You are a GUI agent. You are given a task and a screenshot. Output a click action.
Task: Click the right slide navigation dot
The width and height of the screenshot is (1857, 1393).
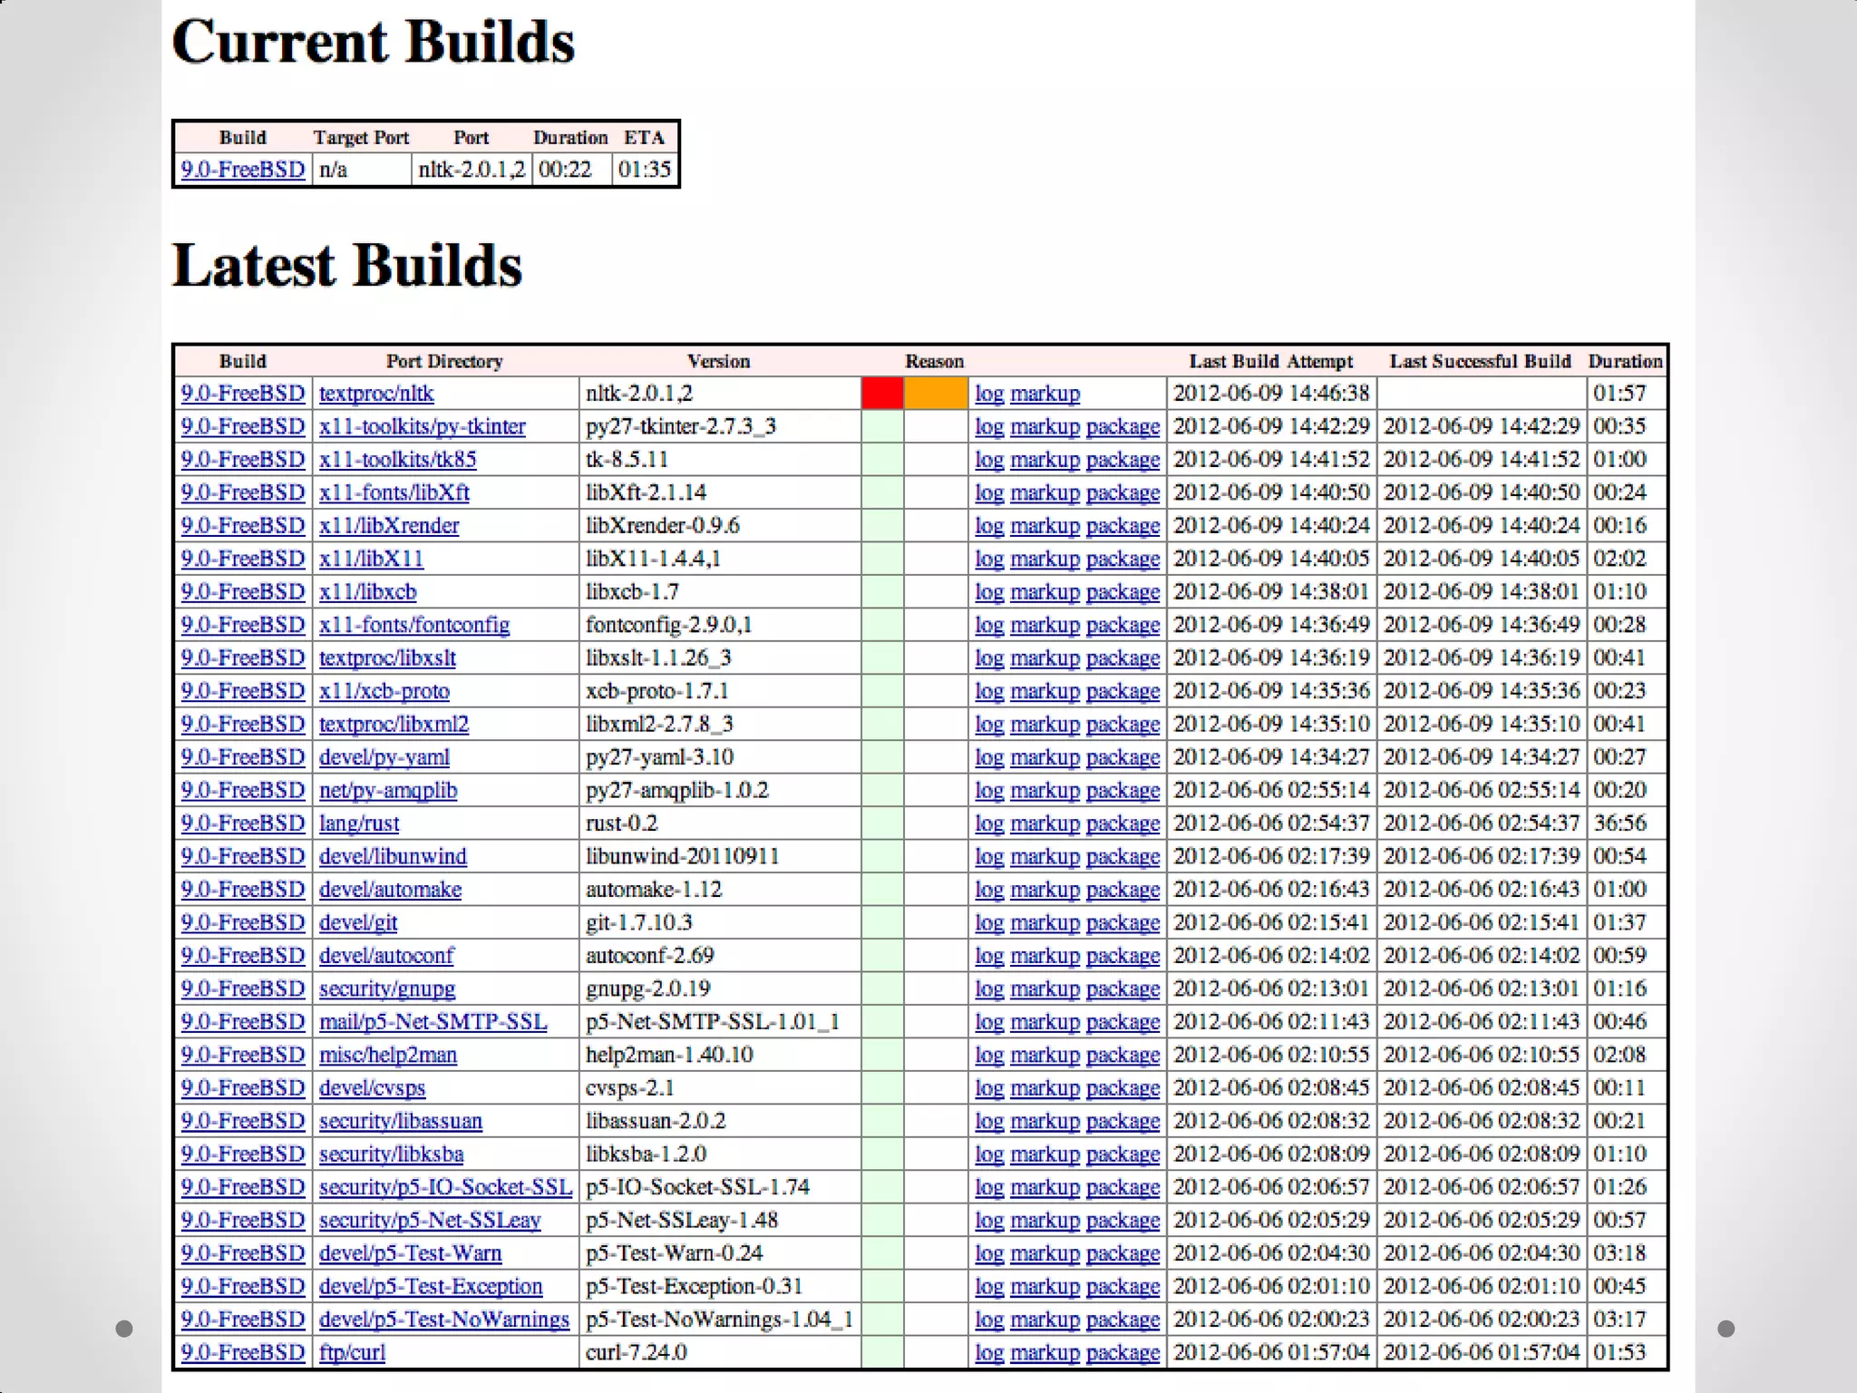[x=1726, y=1329]
